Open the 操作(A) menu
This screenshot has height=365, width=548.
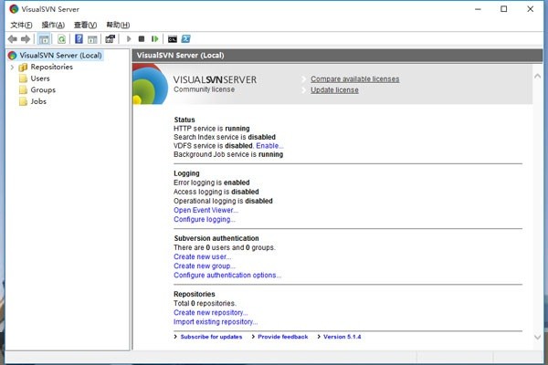[53, 25]
